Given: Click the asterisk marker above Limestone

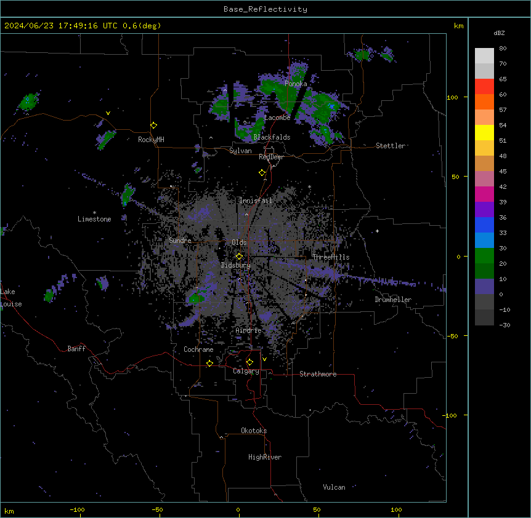Looking at the screenshot, I should pyautogui.click(x=94, y=213).
